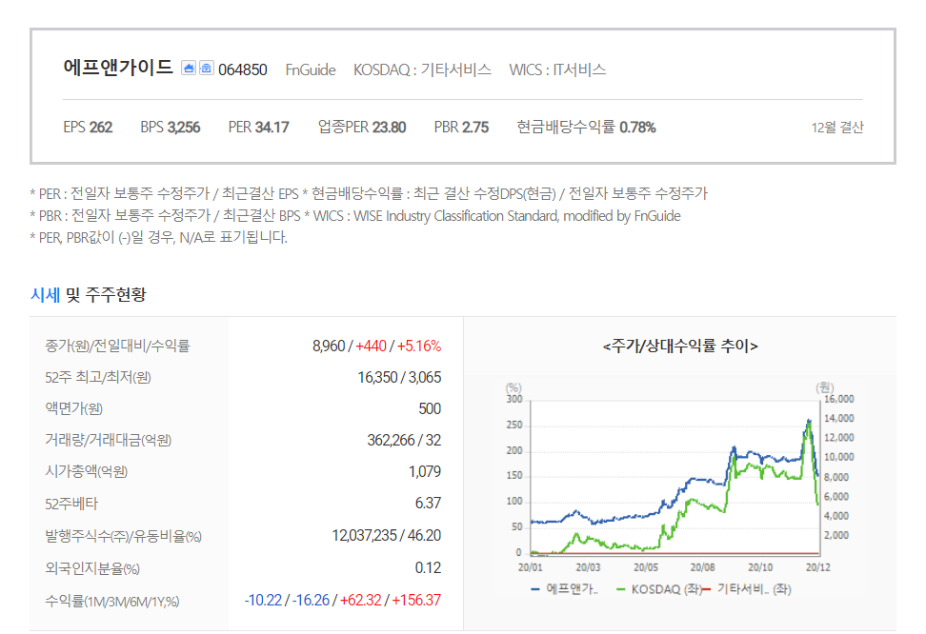Select the stock code 064850

coord(243,69)
